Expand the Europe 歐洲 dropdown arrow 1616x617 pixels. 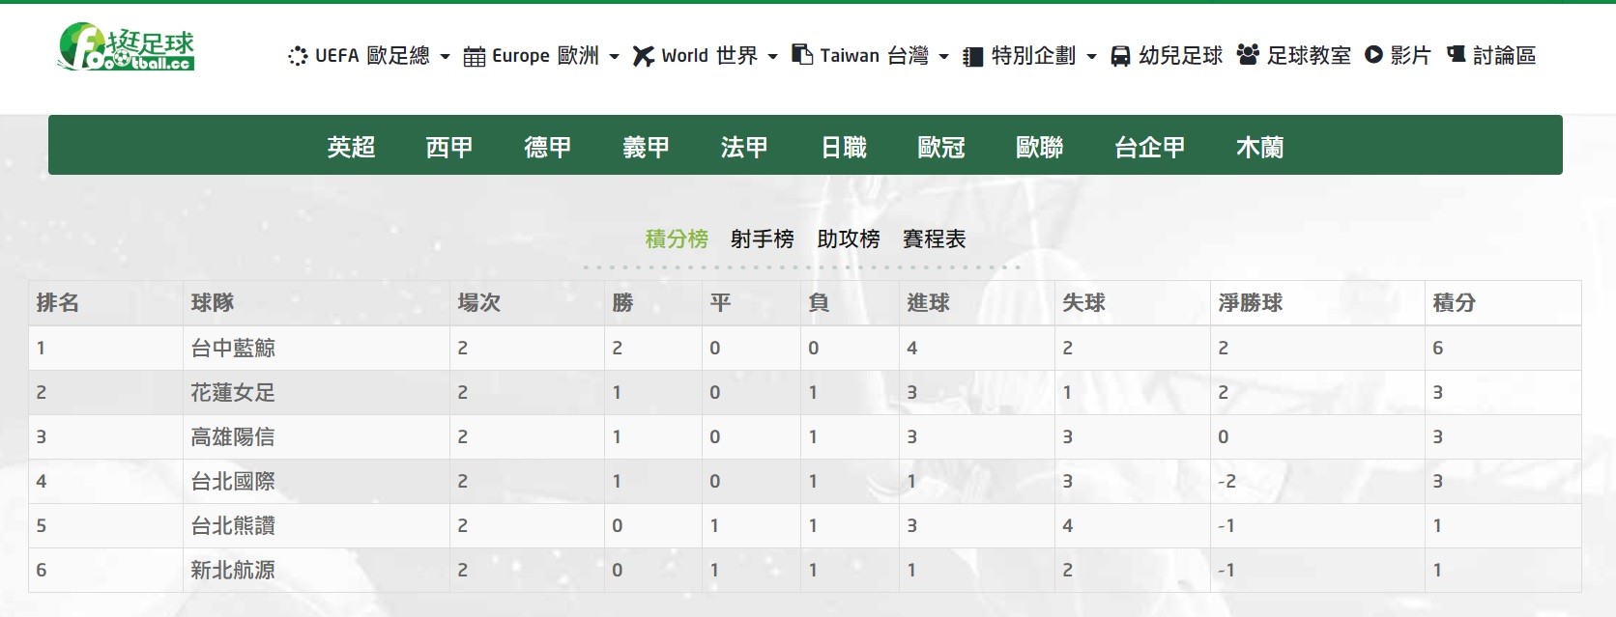[614, 57]
